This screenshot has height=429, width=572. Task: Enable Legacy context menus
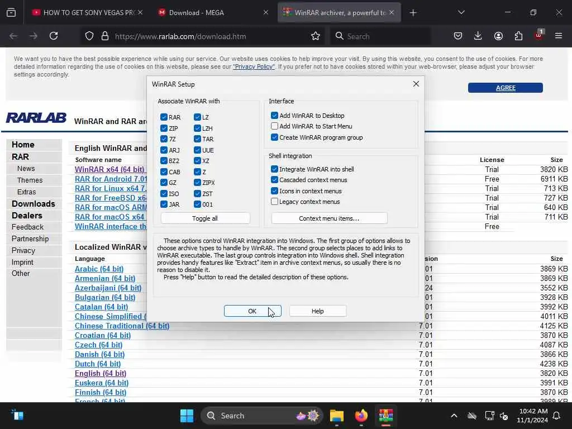[275, 201]
